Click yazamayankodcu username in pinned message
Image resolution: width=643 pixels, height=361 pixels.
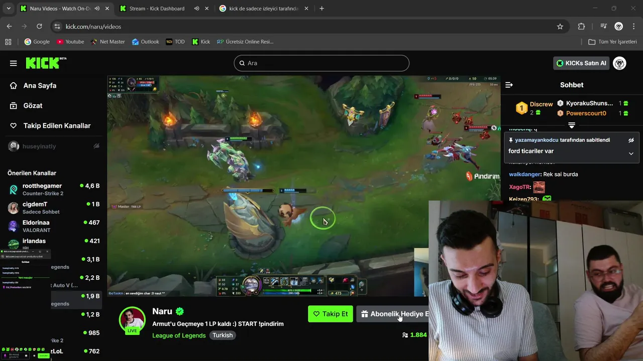click(x=537, y=140)
